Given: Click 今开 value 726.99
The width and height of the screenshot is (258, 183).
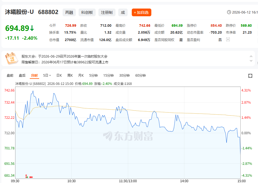Looking at the screenshot, I should [71, 26].
